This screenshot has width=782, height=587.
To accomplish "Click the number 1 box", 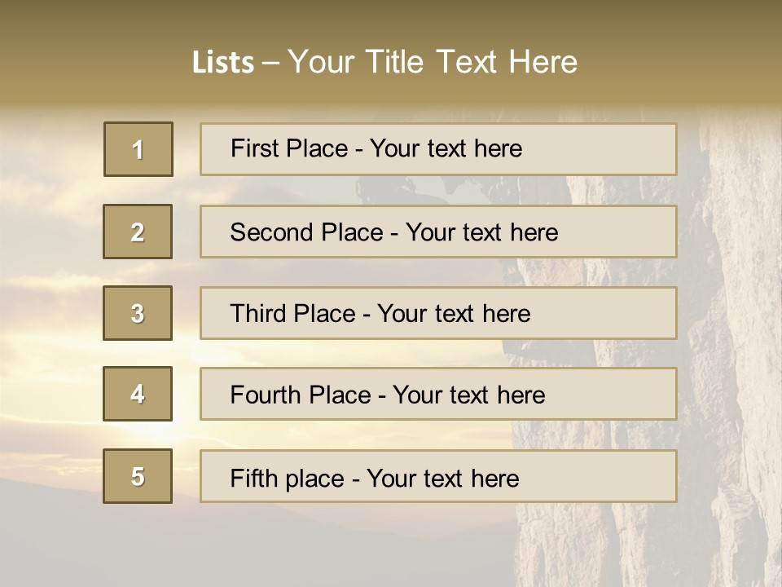I will point(138,149).
